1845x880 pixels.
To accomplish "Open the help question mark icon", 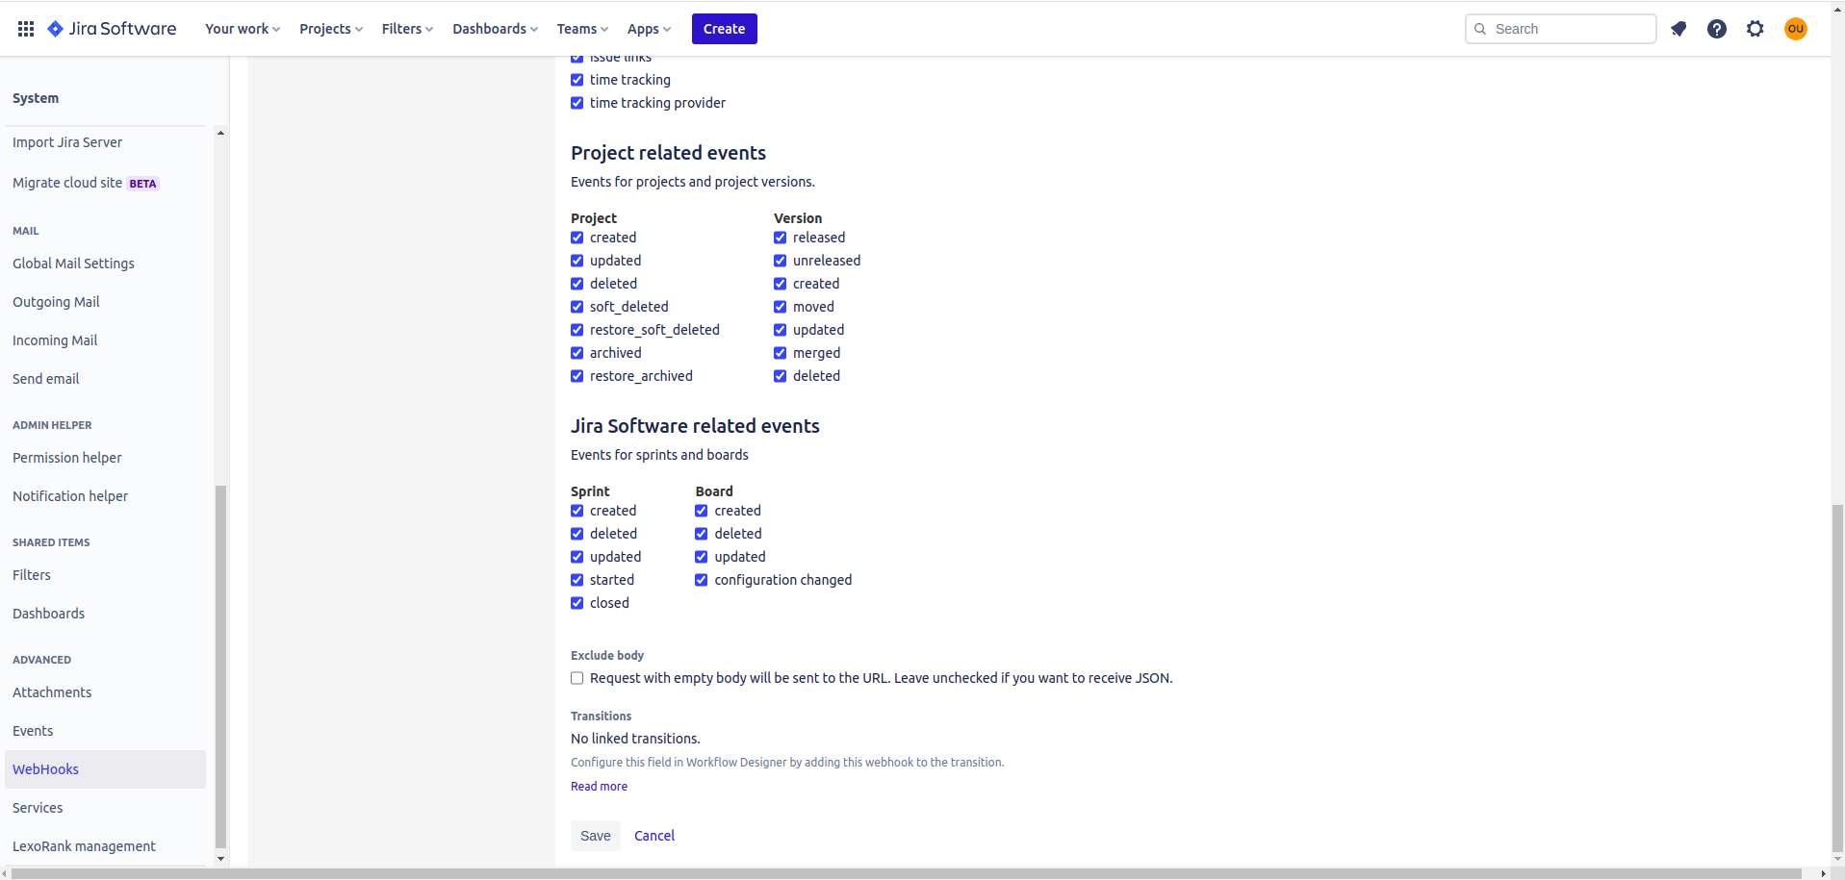I will (x=1717, y=29).
